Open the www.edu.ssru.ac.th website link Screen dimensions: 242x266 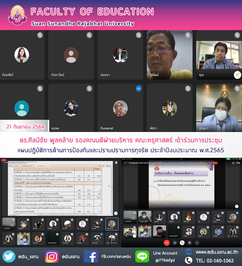click(x=217, y=252)
